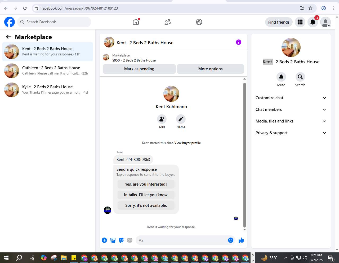Open the account profile avatar menu

[x=325, y=22]
